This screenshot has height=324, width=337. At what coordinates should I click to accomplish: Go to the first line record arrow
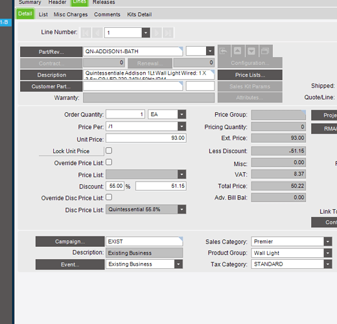[86, 33]
